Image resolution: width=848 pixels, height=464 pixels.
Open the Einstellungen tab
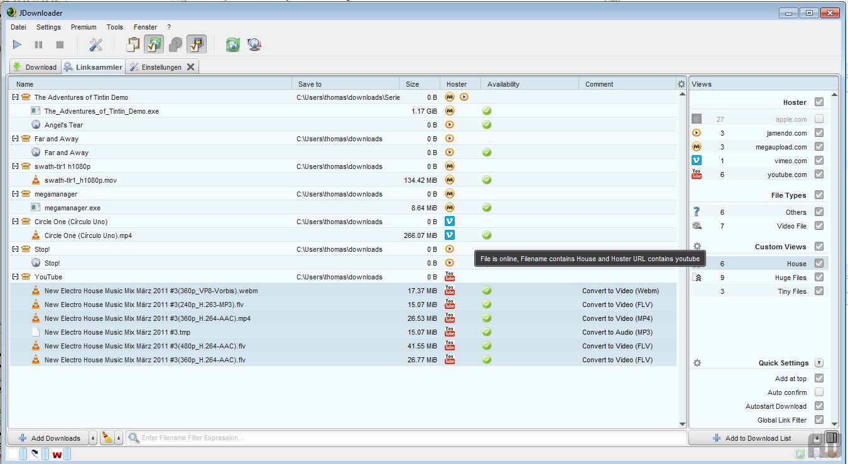162,67
